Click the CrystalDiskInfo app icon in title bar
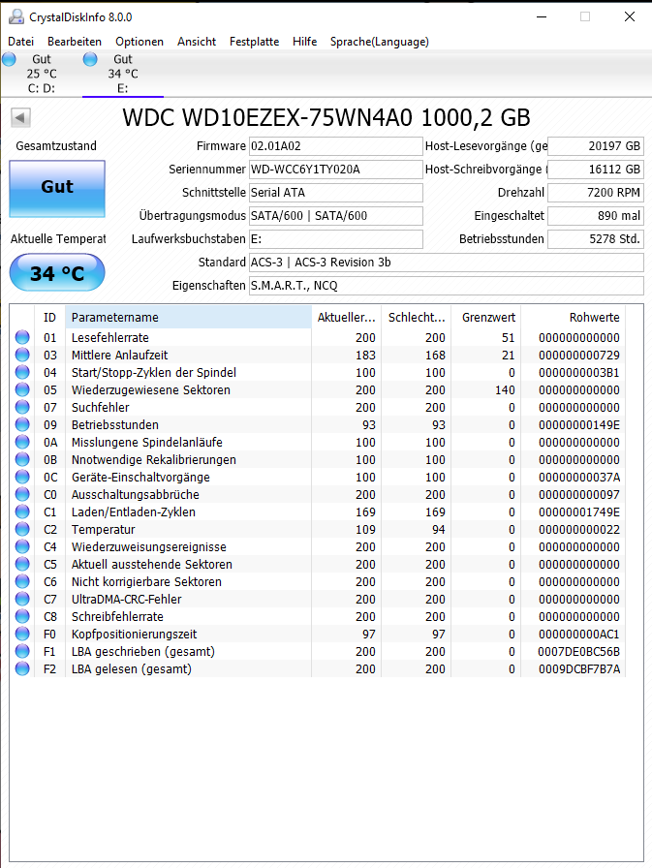Screen dimensions: 652x868 click(16, 16)
